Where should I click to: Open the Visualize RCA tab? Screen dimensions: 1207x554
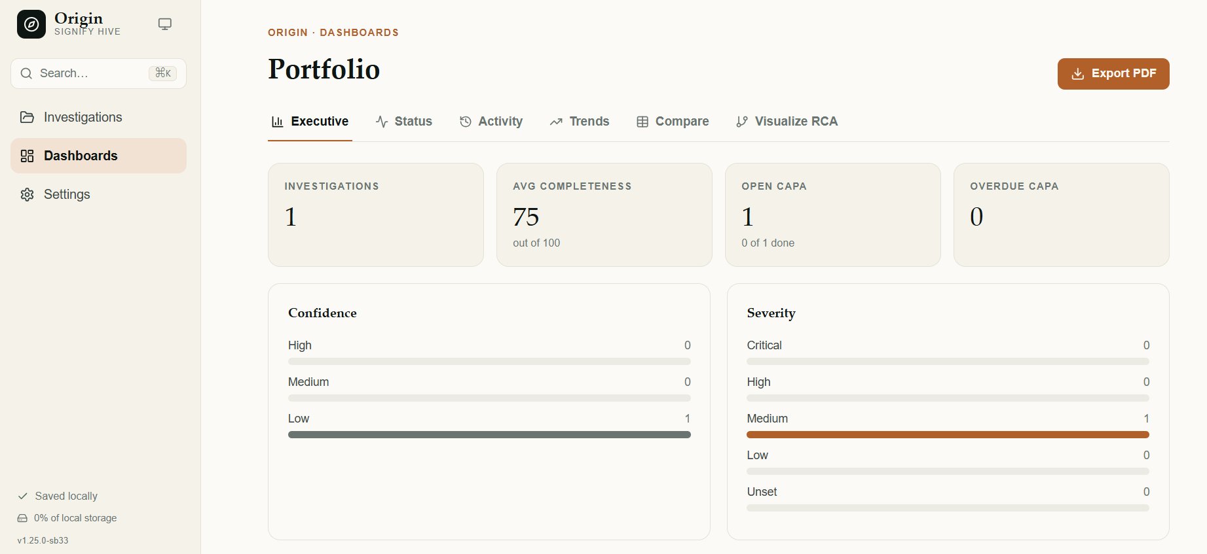tap(787, 122)
